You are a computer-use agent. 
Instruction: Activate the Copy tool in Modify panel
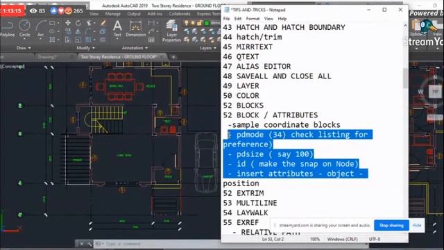(x=68, y=31)
